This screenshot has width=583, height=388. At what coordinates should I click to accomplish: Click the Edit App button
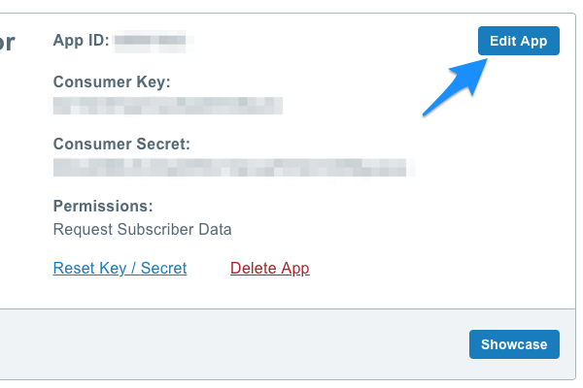tap(518, 41)
